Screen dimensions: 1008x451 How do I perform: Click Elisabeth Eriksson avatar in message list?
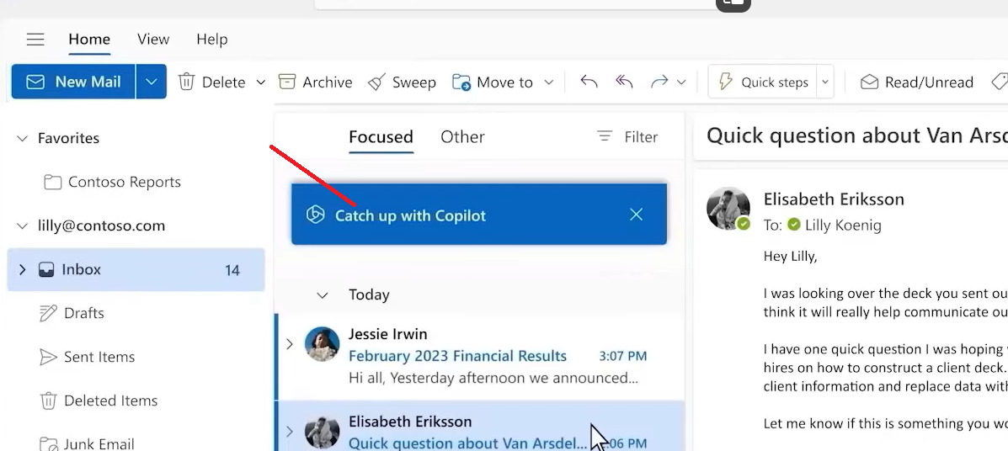(322, 432)
